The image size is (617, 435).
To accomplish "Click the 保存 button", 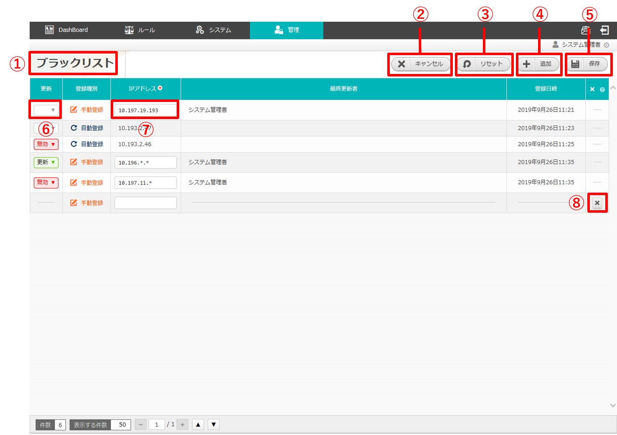I will [x=587, y=64].
